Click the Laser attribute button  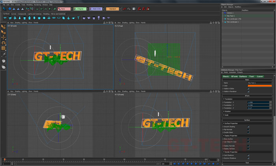click(x=260, y=77)
